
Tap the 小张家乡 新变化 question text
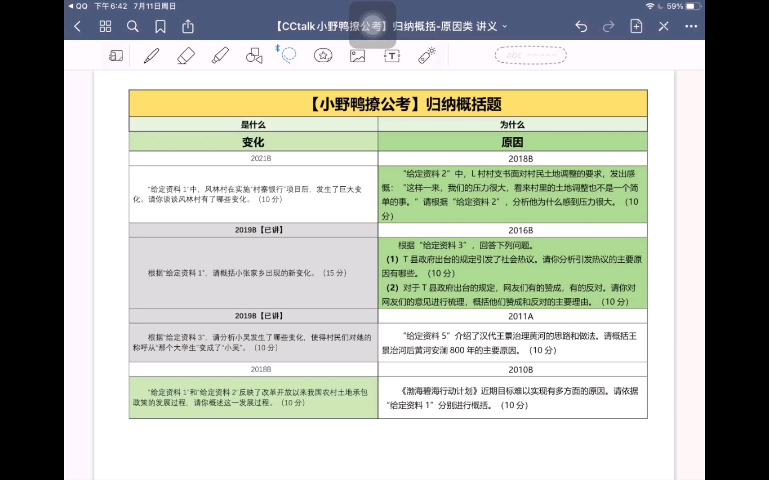click(x=247, y=273)
